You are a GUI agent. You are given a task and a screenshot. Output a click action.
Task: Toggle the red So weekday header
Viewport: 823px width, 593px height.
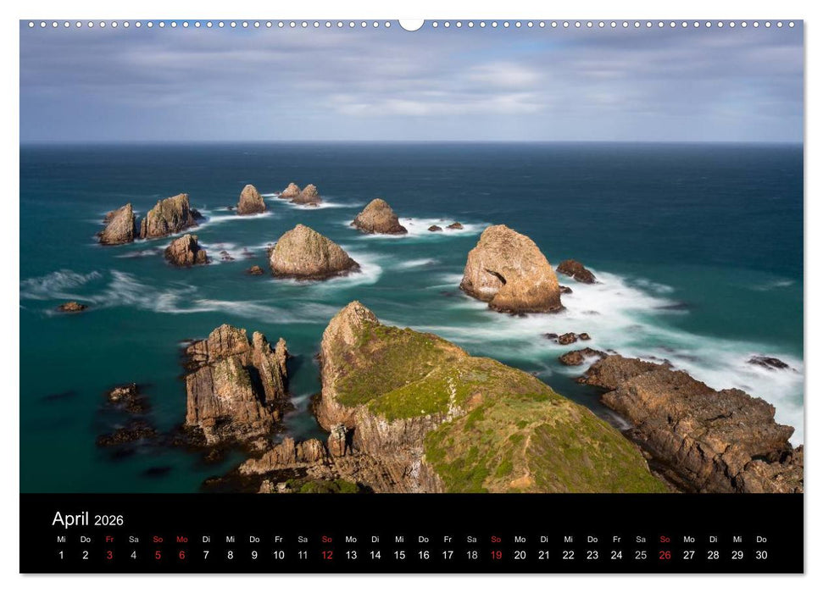point(157,537)
